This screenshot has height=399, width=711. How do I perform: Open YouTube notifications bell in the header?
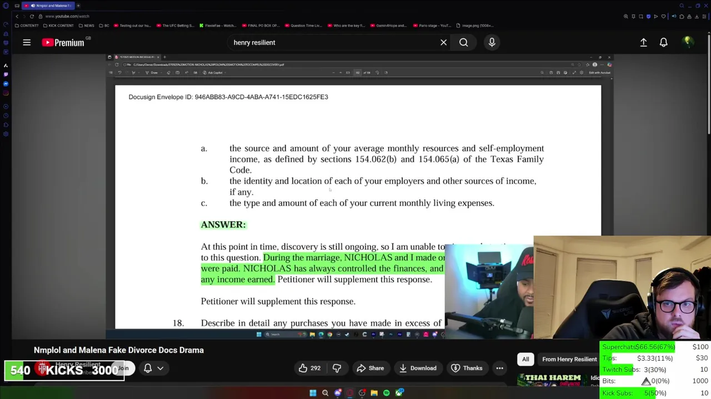[663, 42]
